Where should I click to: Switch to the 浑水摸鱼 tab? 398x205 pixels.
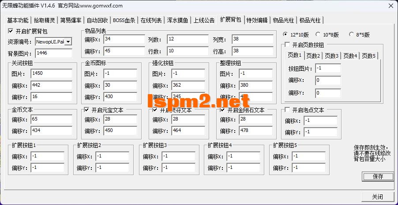[x=177, y=20]
